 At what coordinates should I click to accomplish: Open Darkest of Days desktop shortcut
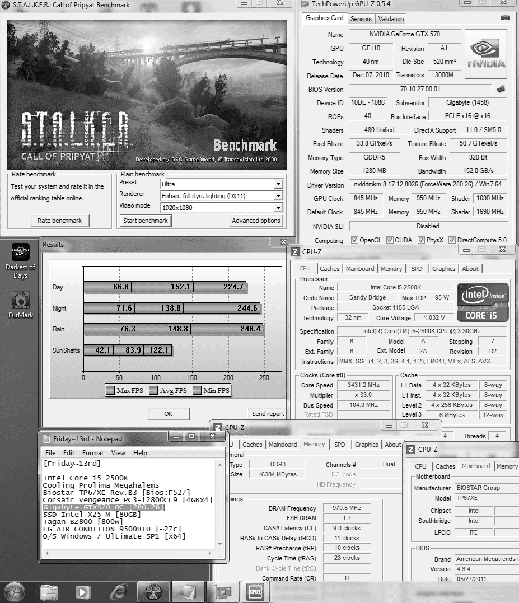coord(20,261)
